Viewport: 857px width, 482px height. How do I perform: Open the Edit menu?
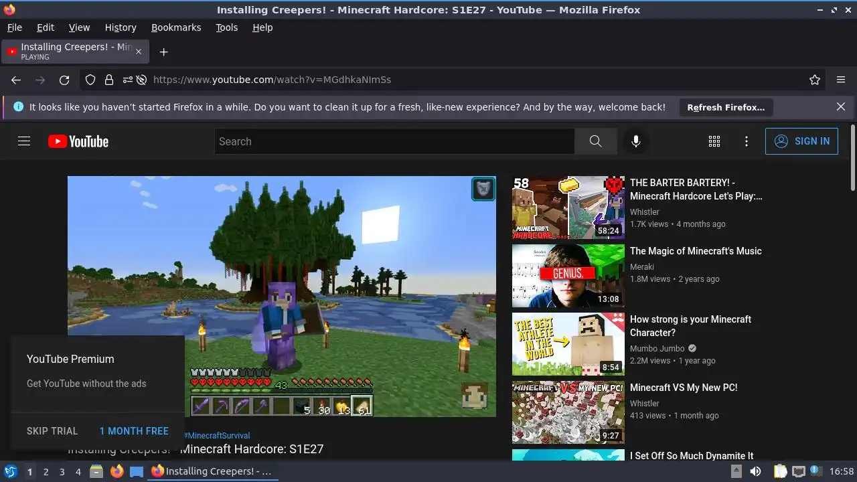[46, 27]
